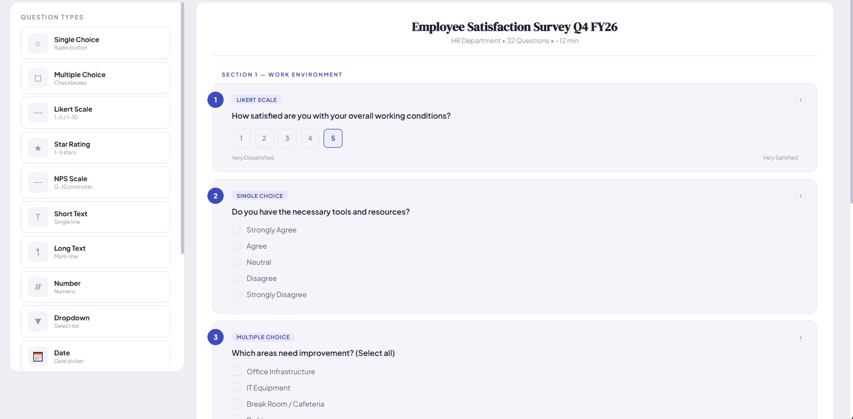
Task: Click the Star Rating star icon
Action: coord(38,148)
